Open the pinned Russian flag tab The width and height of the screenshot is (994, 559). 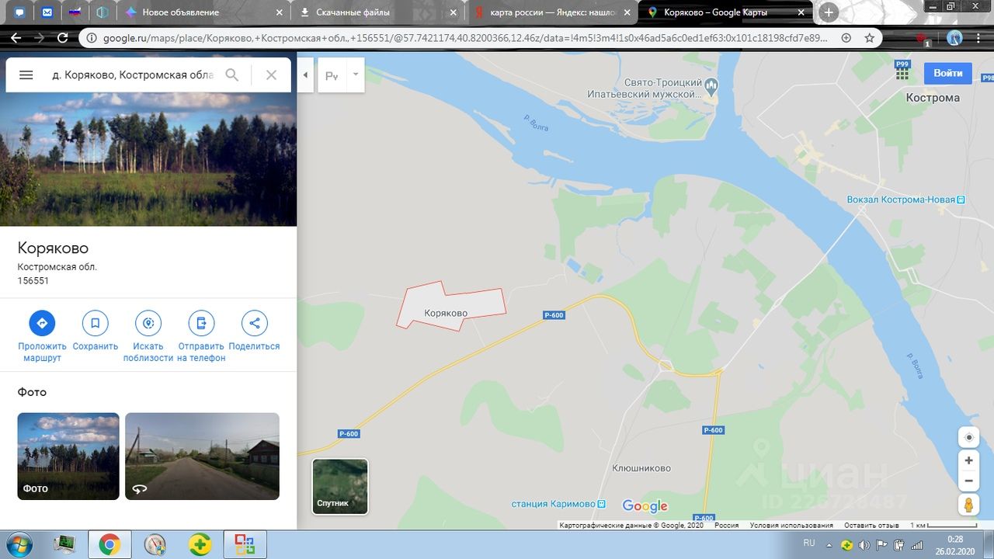click(75, 12)
